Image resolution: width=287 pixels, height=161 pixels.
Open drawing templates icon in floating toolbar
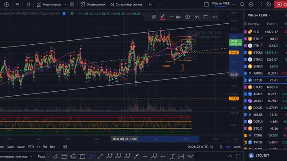(x=153, y=17)
